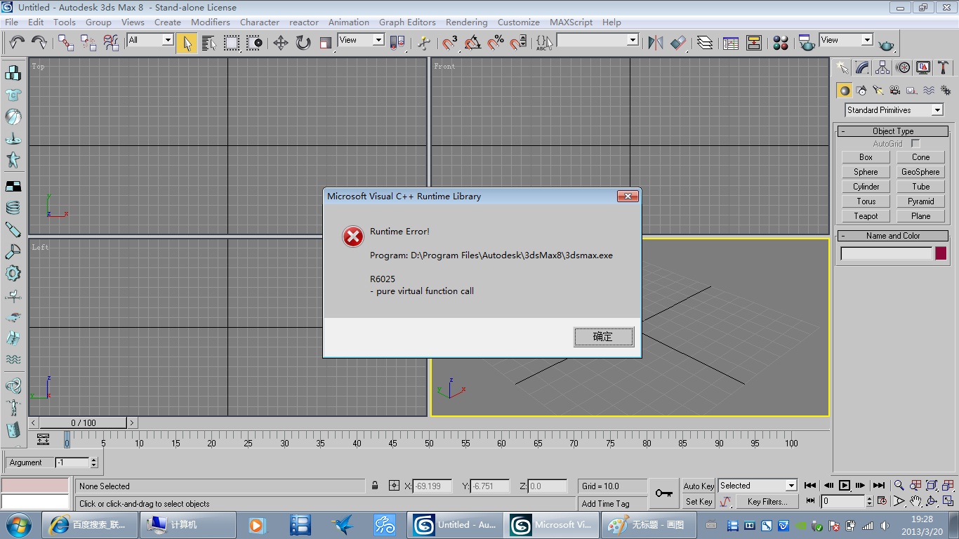This screenshot has height=539, width=959.
Task: Click the Set Key button
Action: click(x=699, y=502)
